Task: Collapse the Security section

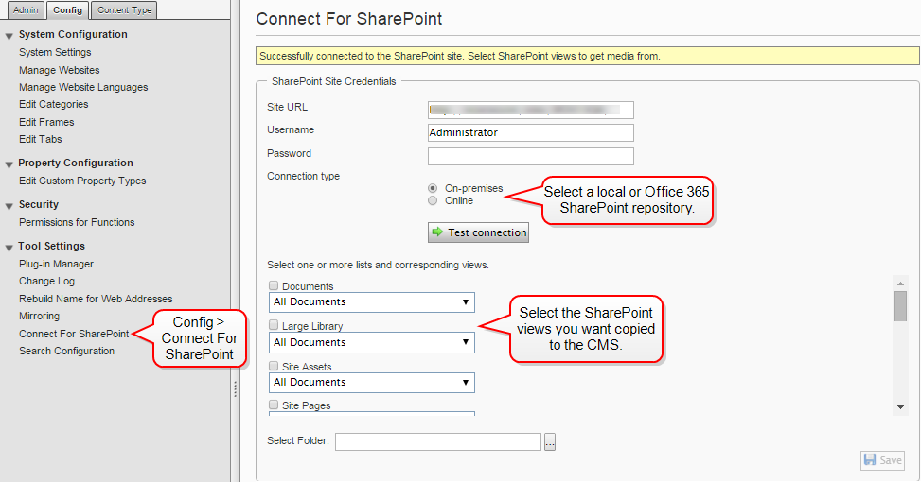Action: [9, 206]
